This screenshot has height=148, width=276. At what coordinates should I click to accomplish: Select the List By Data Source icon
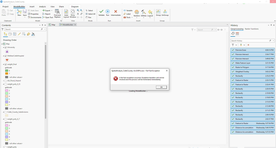click(x=10, y=34)
